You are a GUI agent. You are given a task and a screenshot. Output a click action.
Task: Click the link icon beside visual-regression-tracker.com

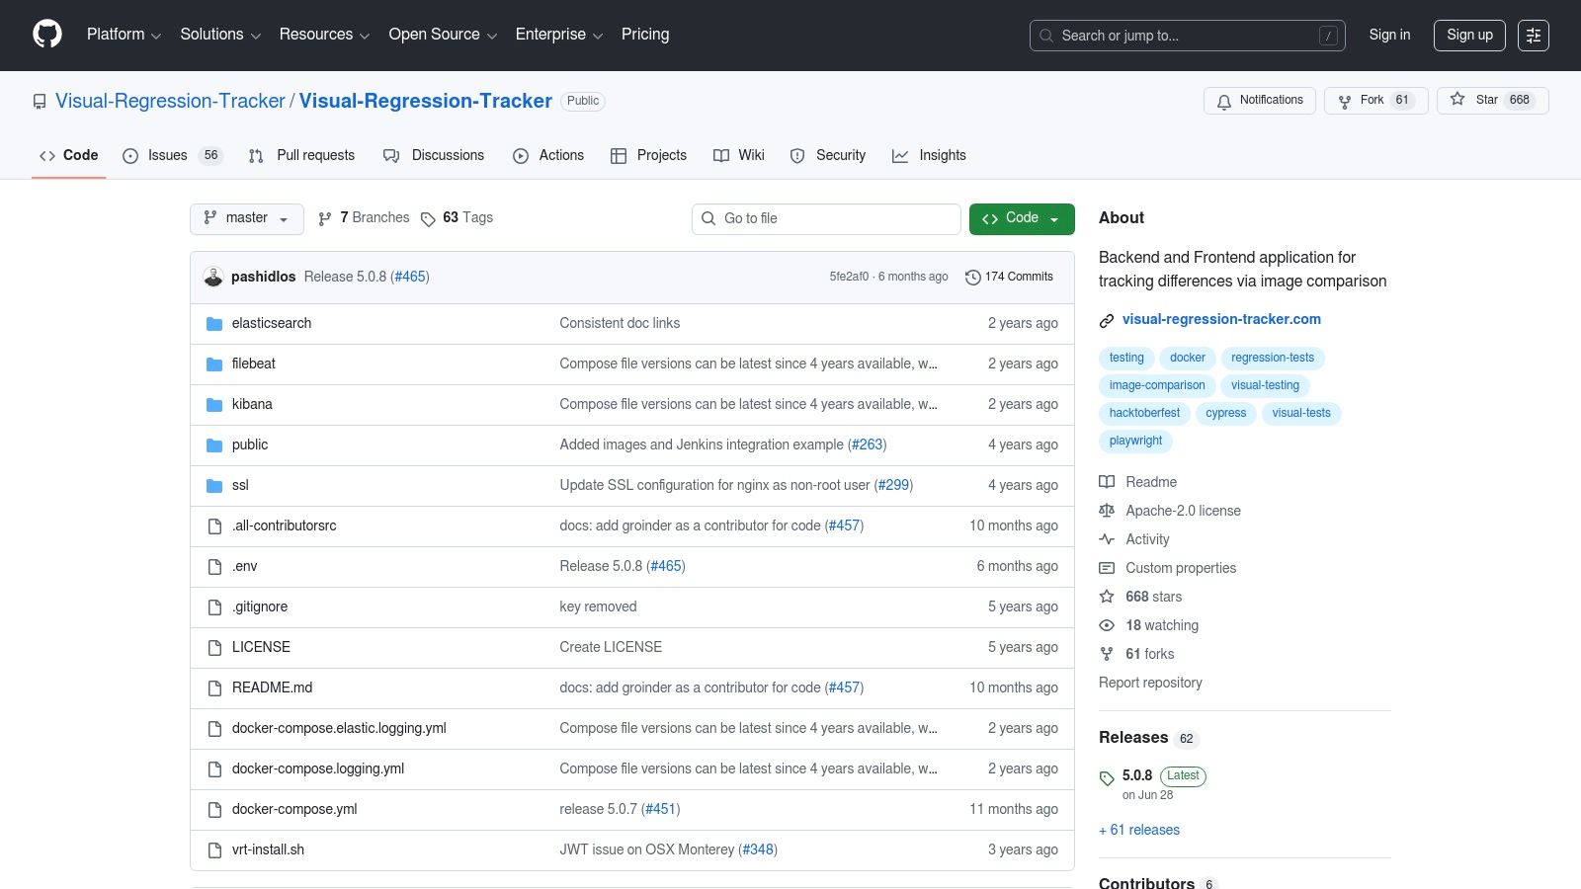coord(1106,320)
